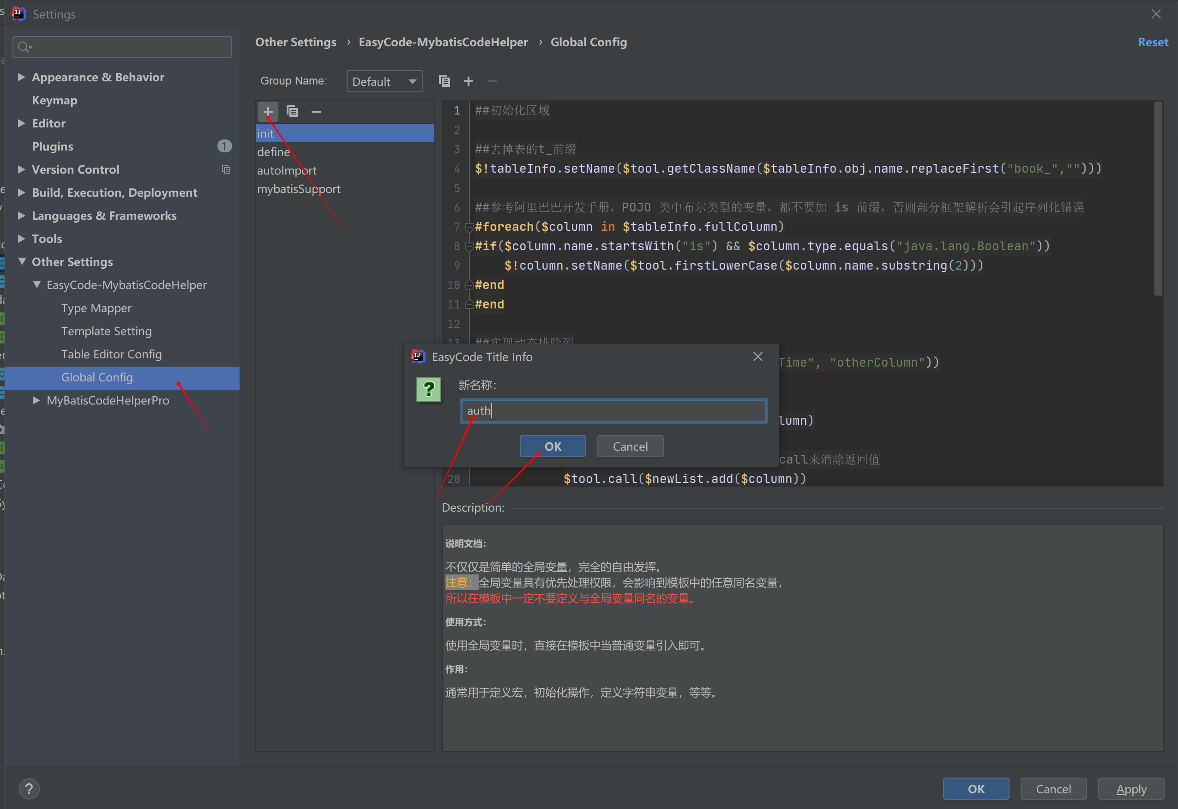Add a new item with the plus icon

click(x=268, y=111)
